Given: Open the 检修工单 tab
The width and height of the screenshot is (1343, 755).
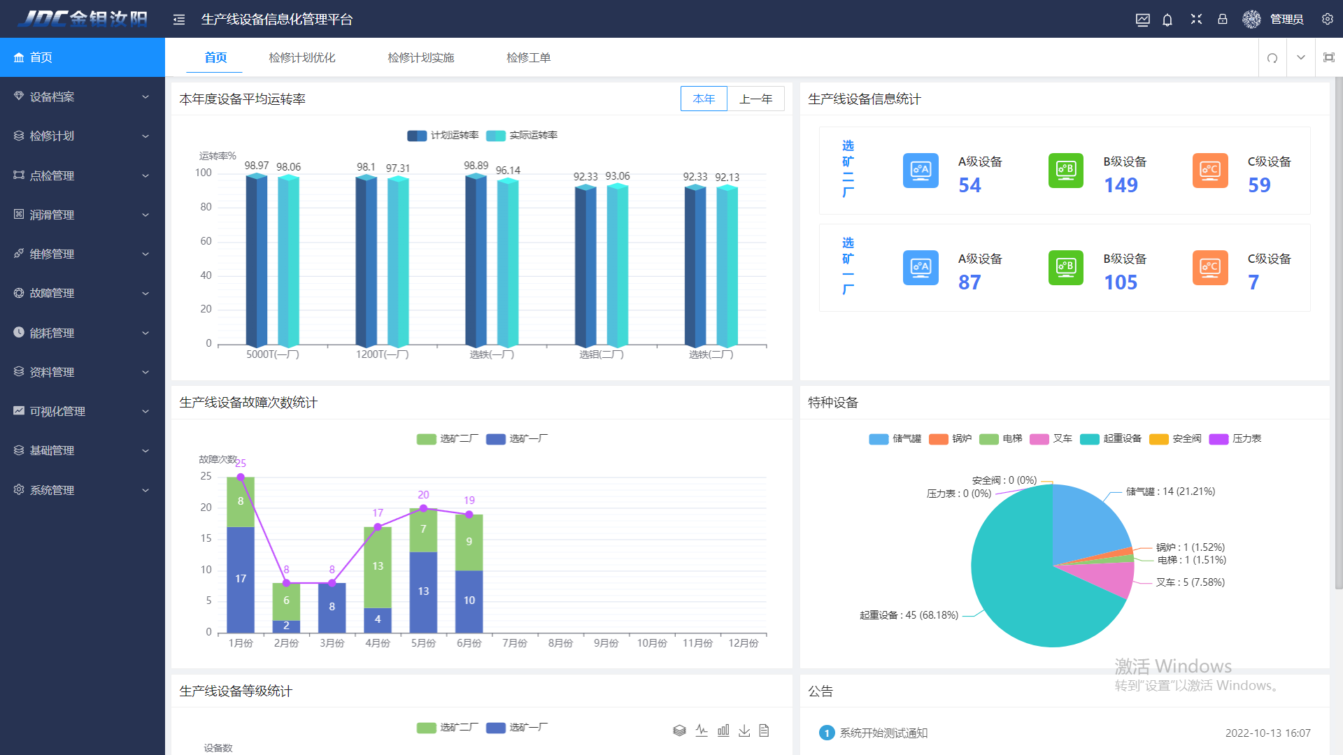Looking at the screenshot, I should click(529, 58).
